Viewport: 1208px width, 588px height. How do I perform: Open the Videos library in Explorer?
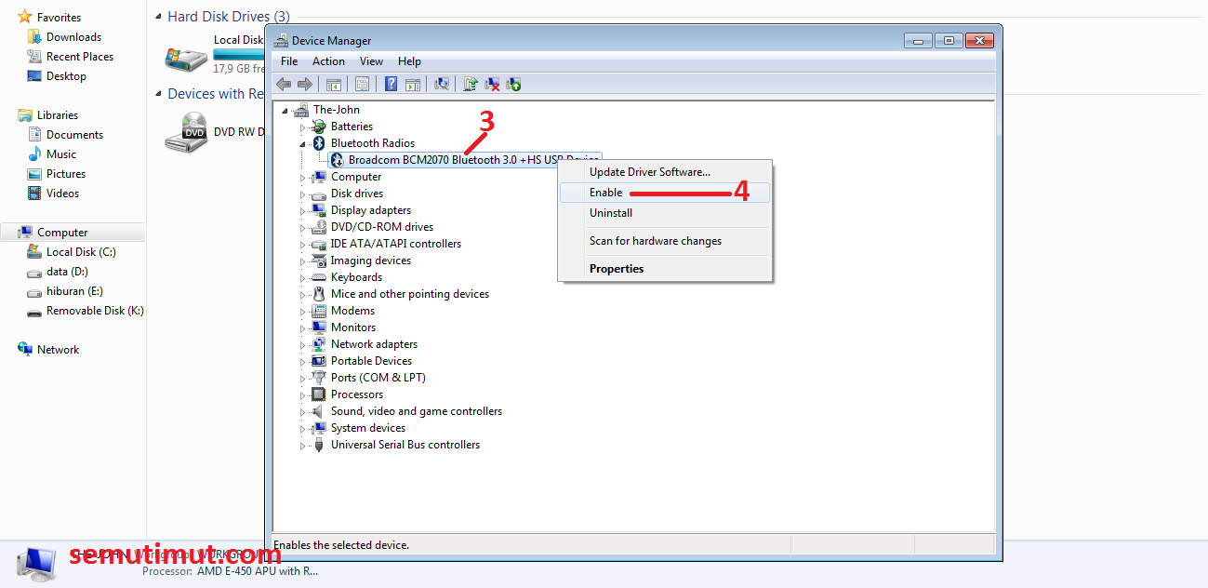click(62, 194)
